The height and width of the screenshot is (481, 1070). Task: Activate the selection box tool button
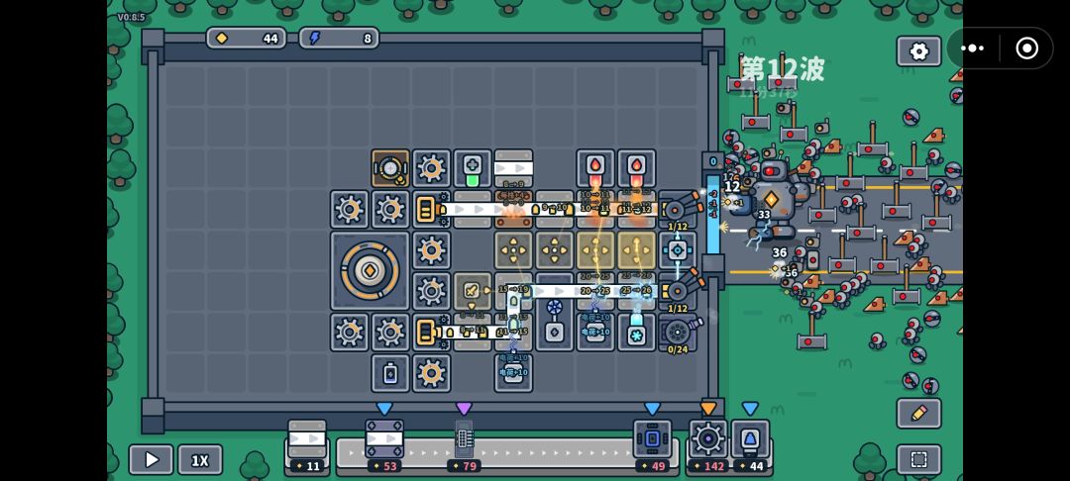(x=918, y=460)
